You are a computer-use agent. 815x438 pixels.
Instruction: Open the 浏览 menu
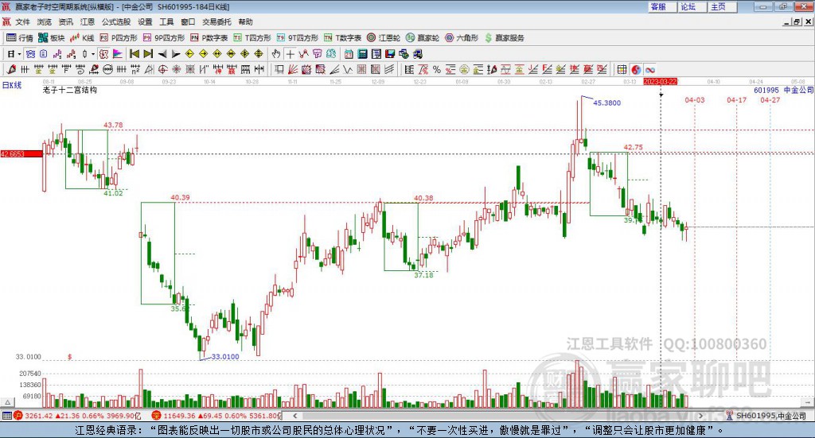(45, 21)
